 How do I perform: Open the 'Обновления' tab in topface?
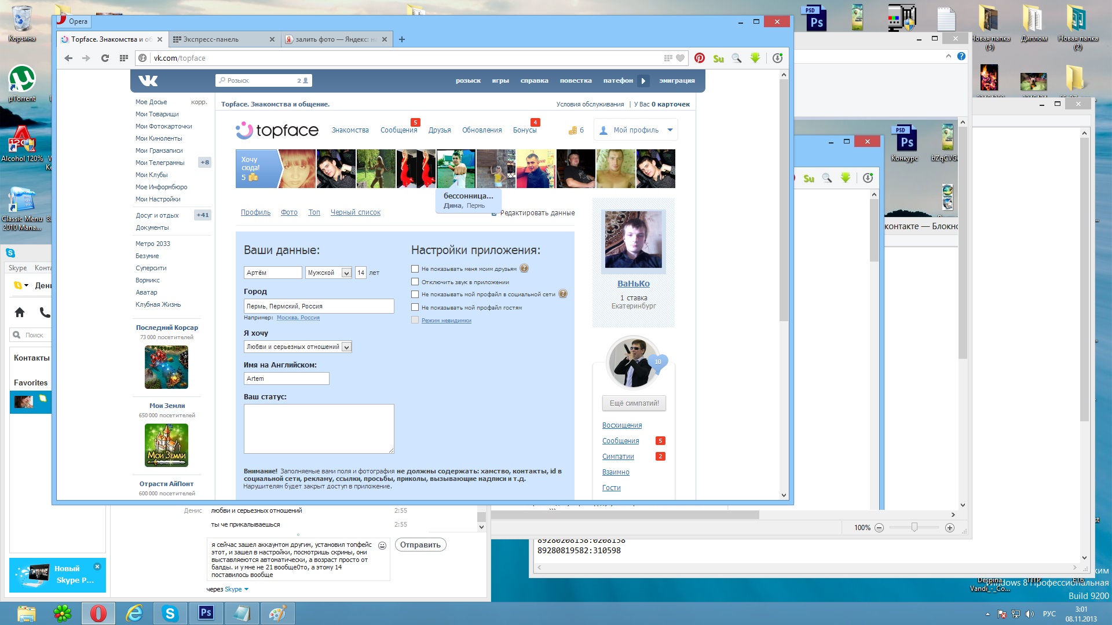[482, 130]
